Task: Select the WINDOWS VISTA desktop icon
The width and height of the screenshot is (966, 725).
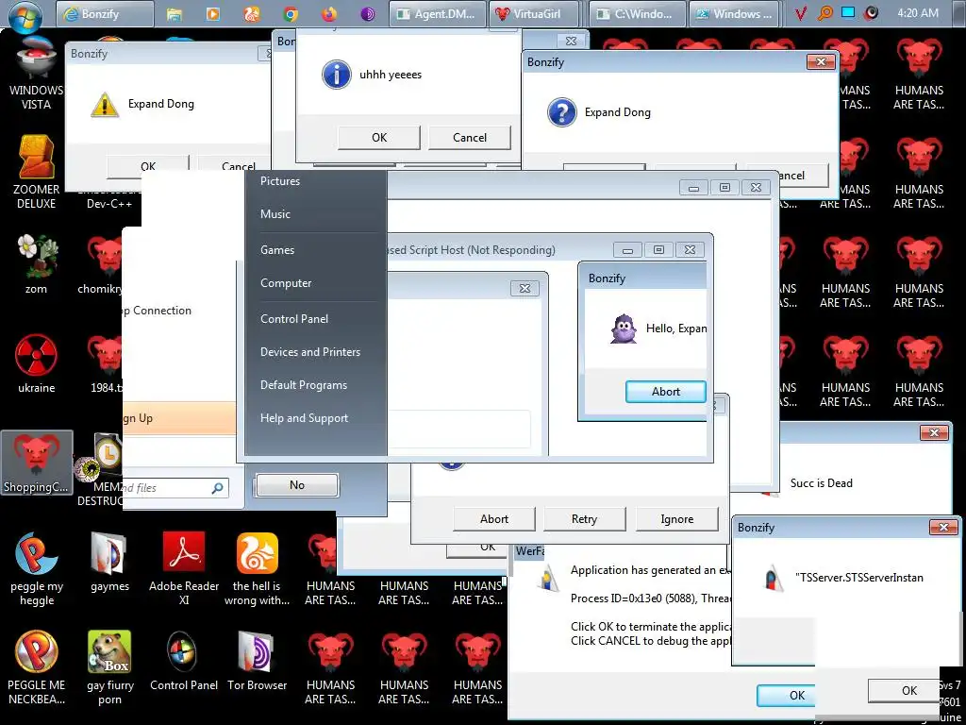Action: [37, 74]
